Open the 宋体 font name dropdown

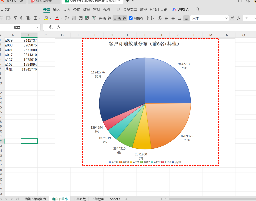coord(226,18)
